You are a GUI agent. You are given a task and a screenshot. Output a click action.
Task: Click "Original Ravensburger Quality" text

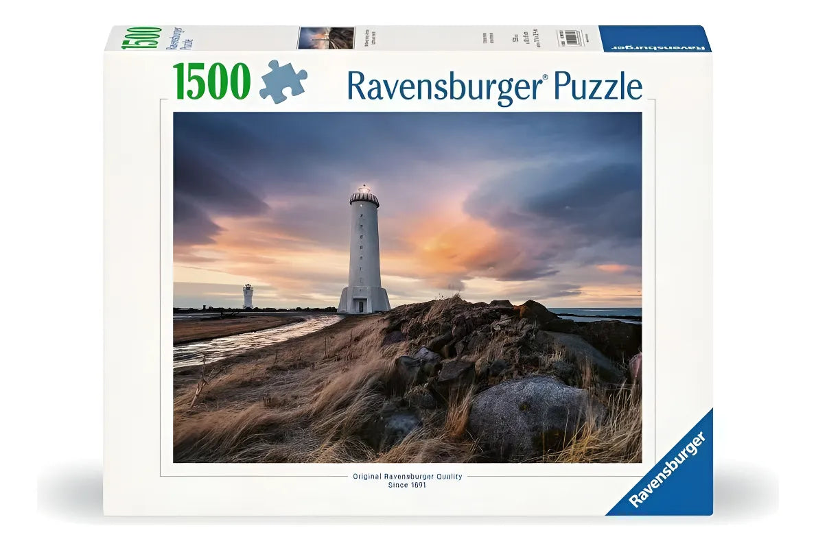click(x=408, y=476)
